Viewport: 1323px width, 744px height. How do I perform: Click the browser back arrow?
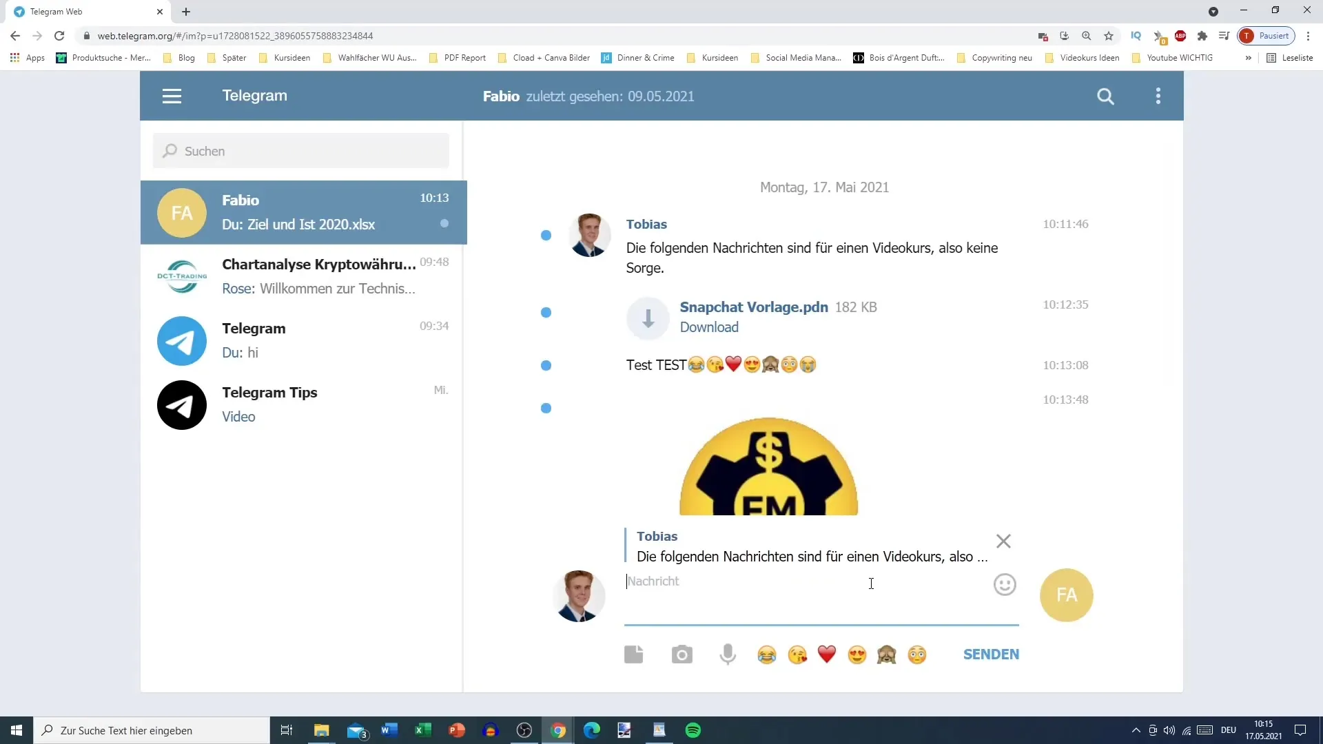[x=15, y=36]
